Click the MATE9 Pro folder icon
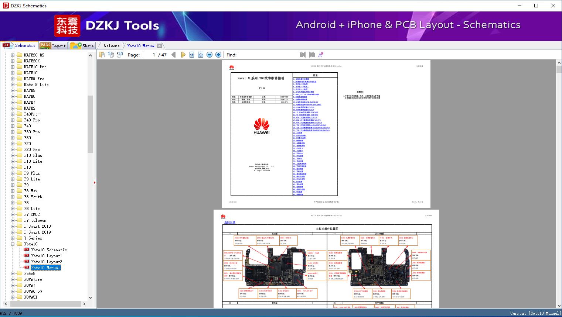 coord(20,79)
